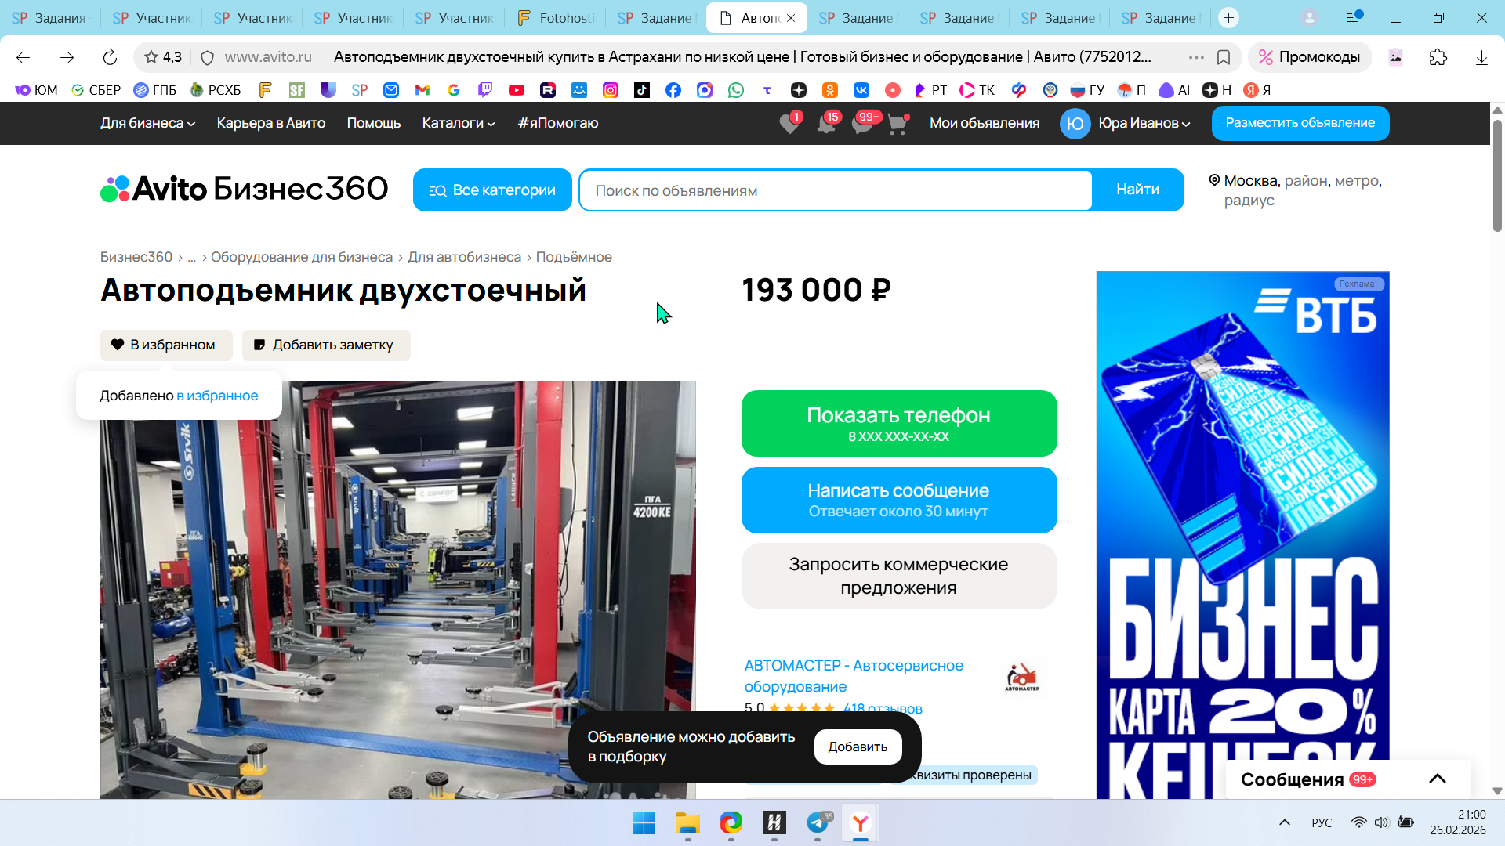The width and height of the screenshot is (1505, 846).
Task: Click the 'Поиск по объявлениям' search field
Action: click(x=835, y=190)
